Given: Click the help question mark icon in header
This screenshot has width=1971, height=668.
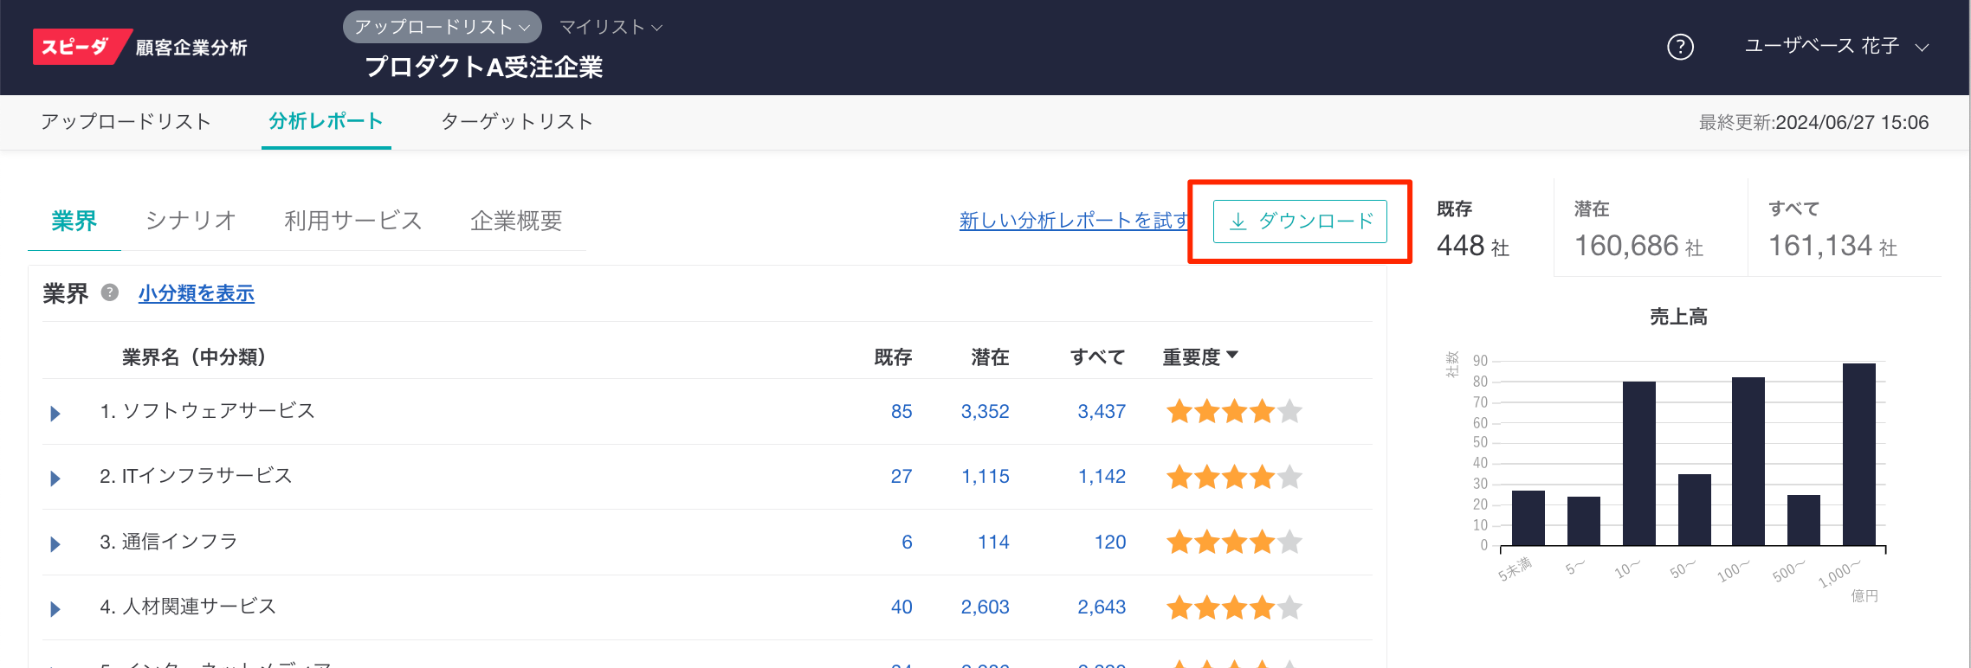Looking at the screenshot, I should point(1680,47).
